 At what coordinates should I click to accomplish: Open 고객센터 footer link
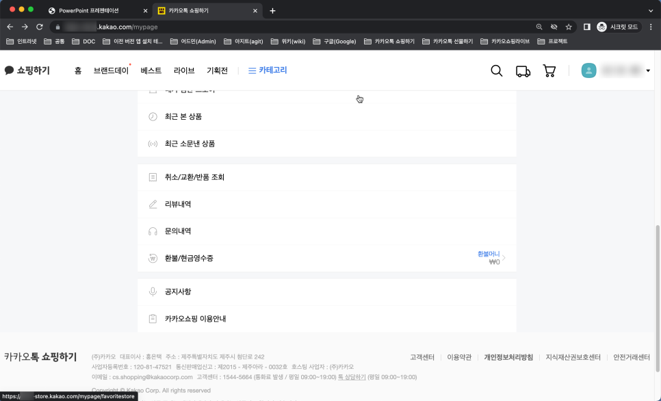tap(422, 357)
